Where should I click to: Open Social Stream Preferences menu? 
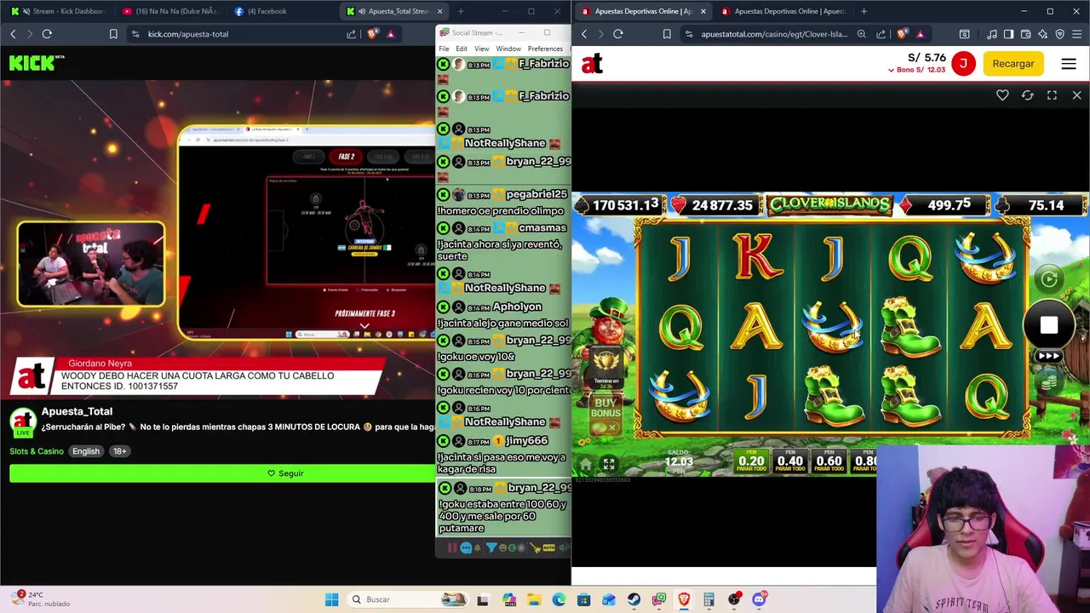pyautogui.click(x=545, y=49)
